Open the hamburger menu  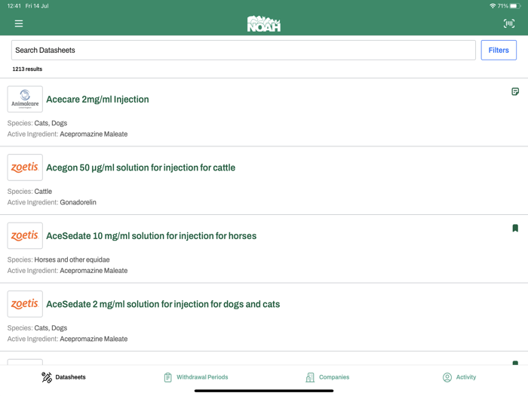pyautogui.click(x=19, y=23)
